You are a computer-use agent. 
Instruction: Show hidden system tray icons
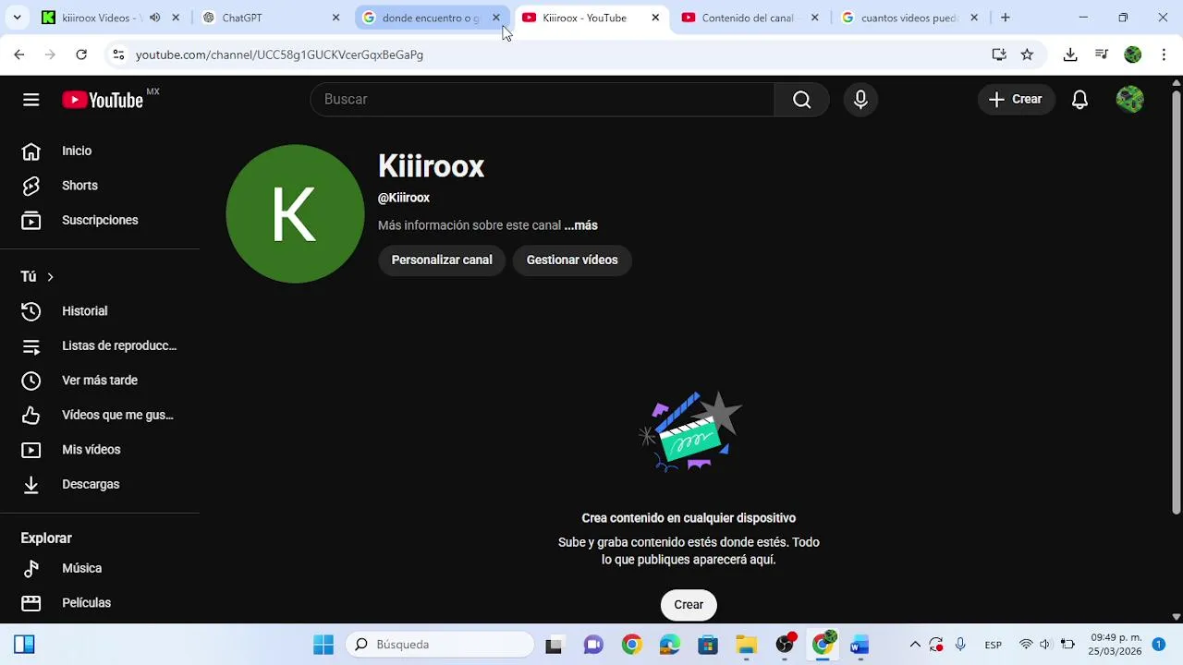pos(915,645)
